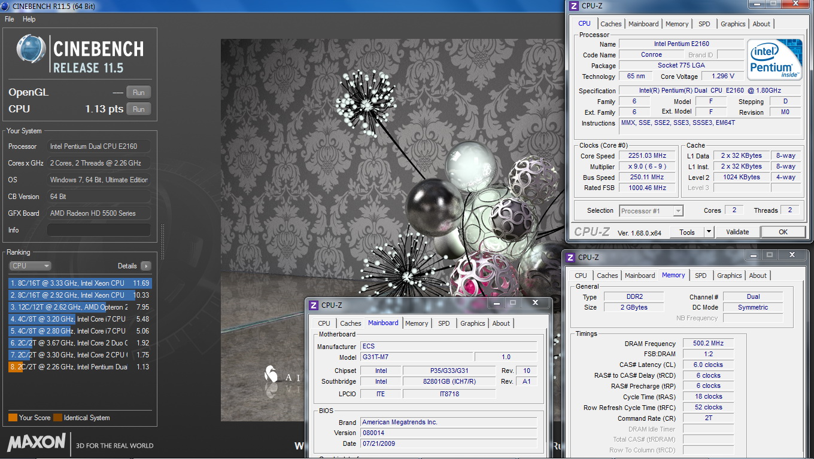This screenshot has width=814, height=459.
Task: Click the Tools button in CPU-Z
Action: 687,232
